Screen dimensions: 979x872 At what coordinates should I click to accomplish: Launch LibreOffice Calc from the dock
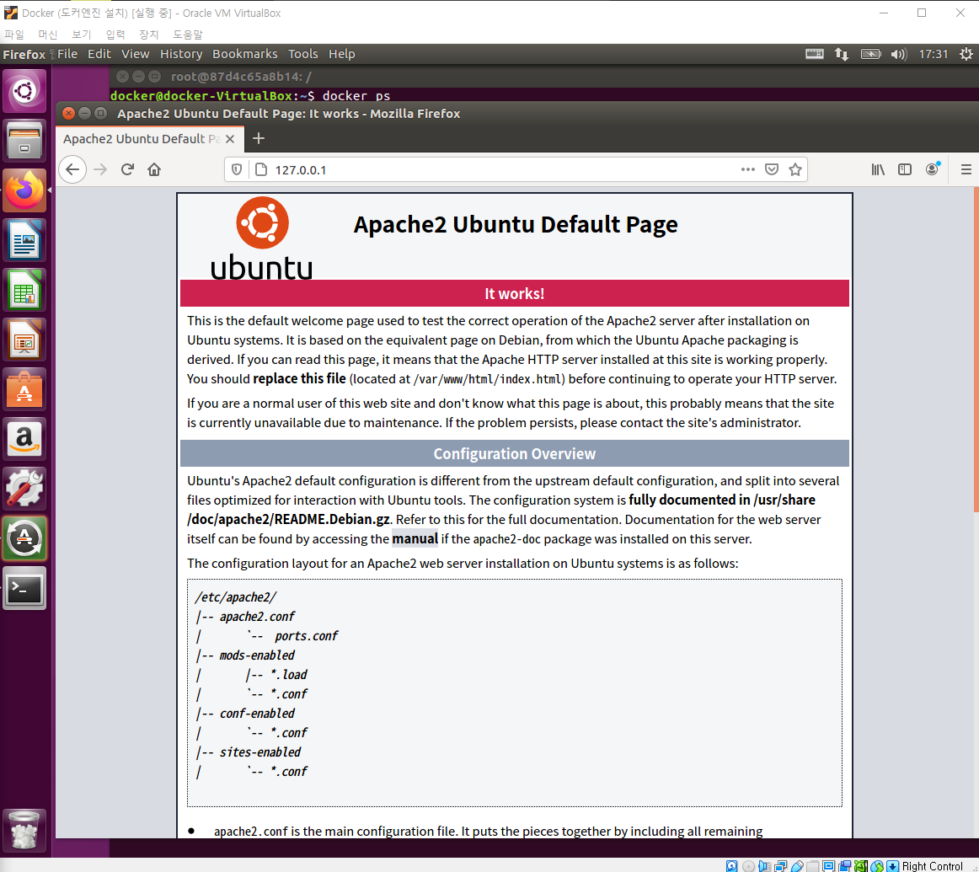[24, 291]
